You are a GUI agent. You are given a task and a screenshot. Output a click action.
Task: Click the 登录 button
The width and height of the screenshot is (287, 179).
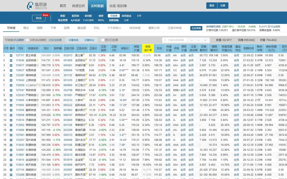coord(212,5)
